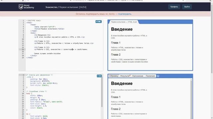Click the border-left CSS declaration line
213x119 pixels.
[44, 83]
